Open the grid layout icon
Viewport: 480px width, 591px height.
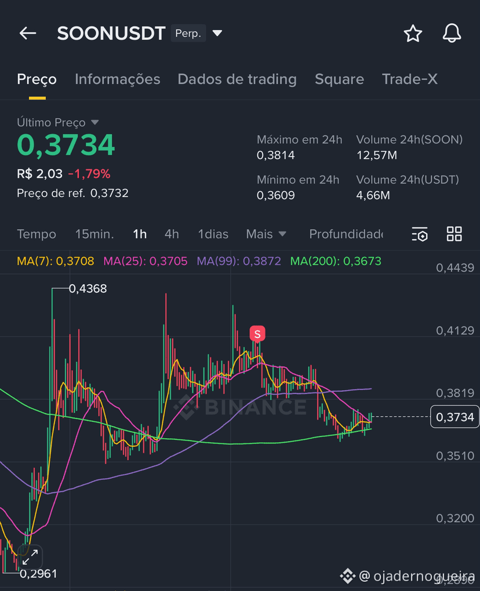[454, 234]
